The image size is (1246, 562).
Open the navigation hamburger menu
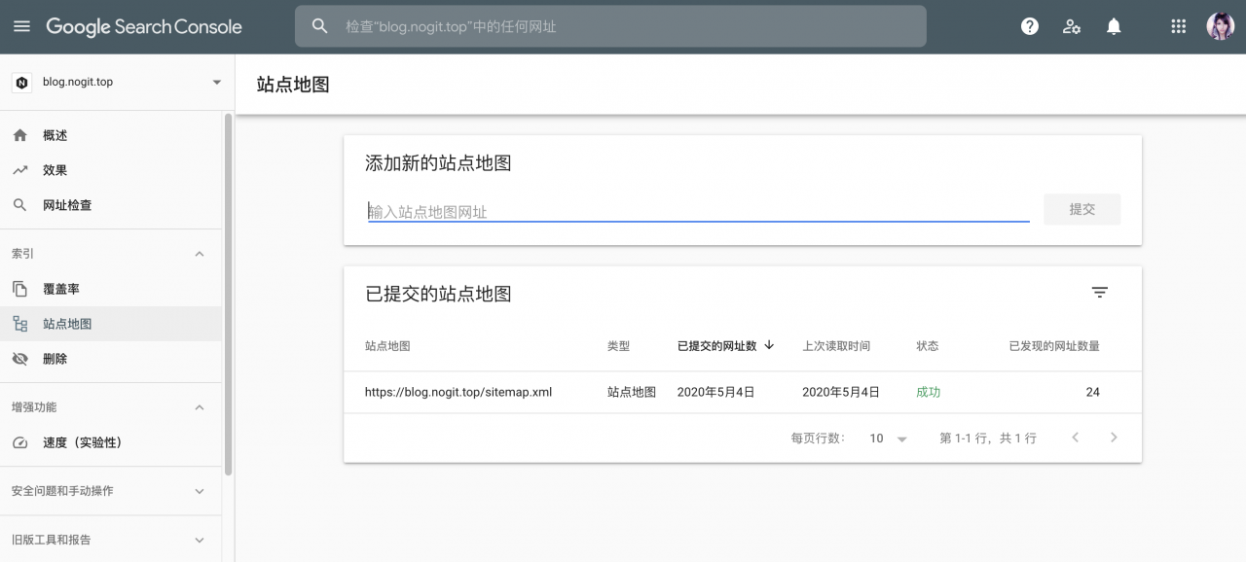click(x=21, y=26)
